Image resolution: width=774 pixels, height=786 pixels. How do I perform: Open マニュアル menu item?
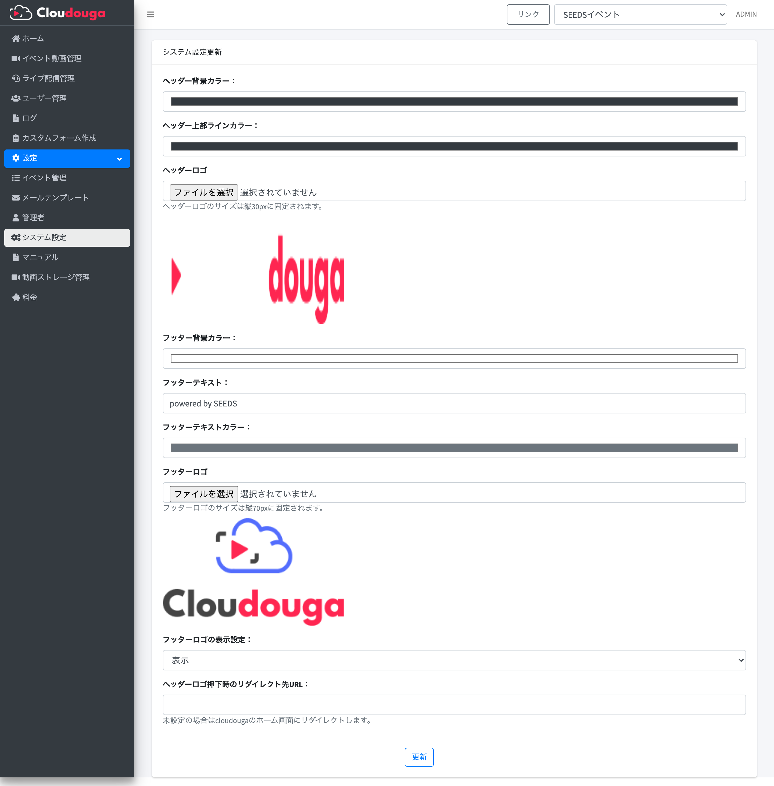point(67,258)
